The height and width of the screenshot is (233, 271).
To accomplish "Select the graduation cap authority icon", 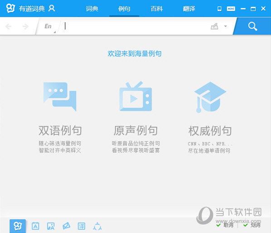I will click(210, 97).
